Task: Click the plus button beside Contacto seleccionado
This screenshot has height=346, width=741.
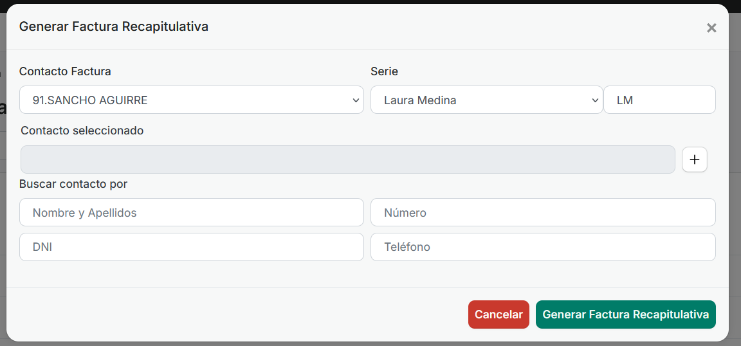Action: tap(694, 159)
